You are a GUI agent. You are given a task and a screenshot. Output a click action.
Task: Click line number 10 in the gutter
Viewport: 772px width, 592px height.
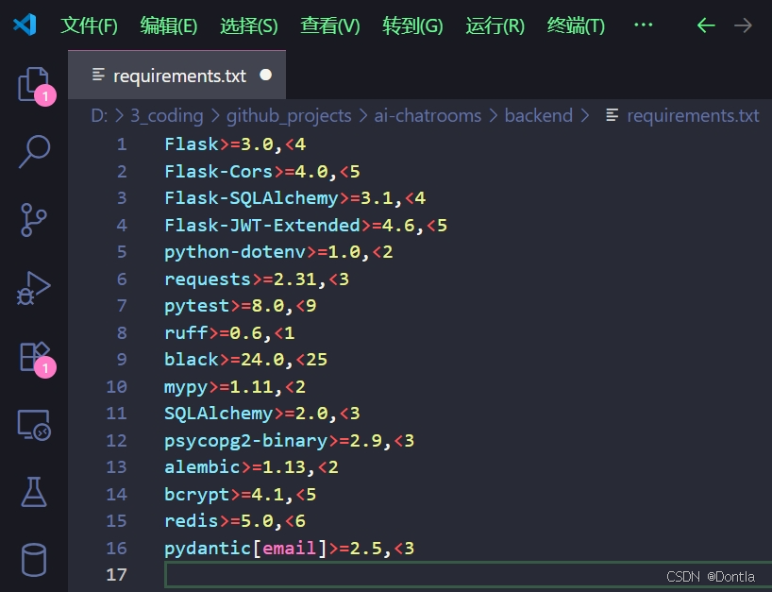tap(116, 386)
